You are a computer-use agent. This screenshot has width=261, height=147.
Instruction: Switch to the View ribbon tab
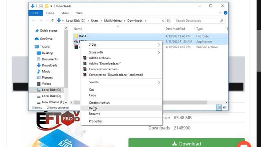79,13
